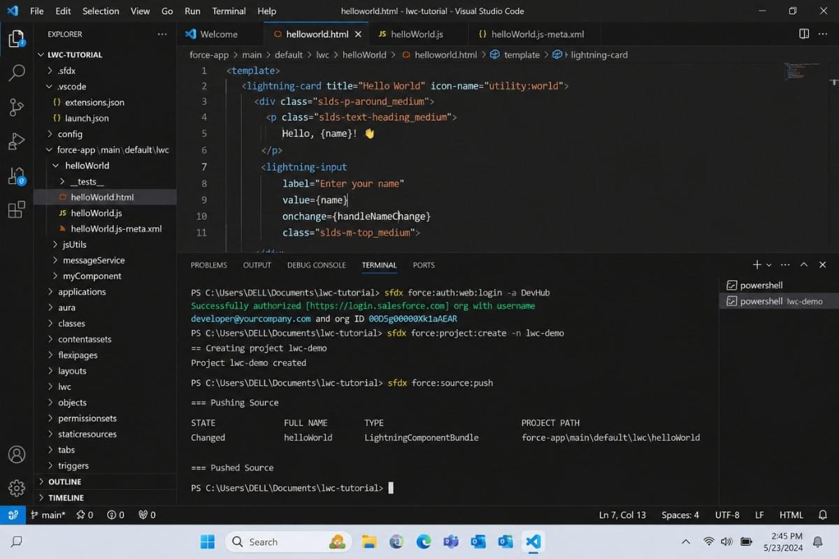Open the Terminal menu

(229, 11)
